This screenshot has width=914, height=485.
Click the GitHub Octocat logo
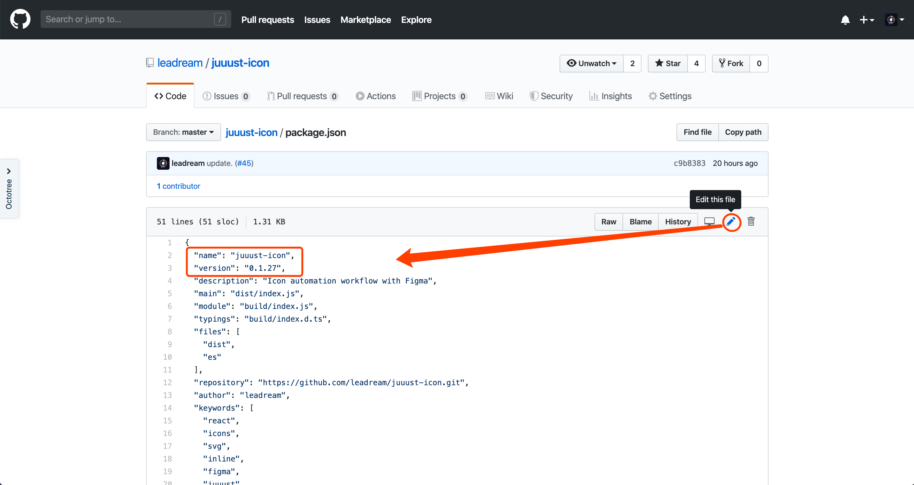[20, 19]
